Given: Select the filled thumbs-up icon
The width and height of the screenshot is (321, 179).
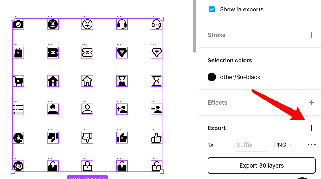Looking at the screenshot, I should [122, 138].
